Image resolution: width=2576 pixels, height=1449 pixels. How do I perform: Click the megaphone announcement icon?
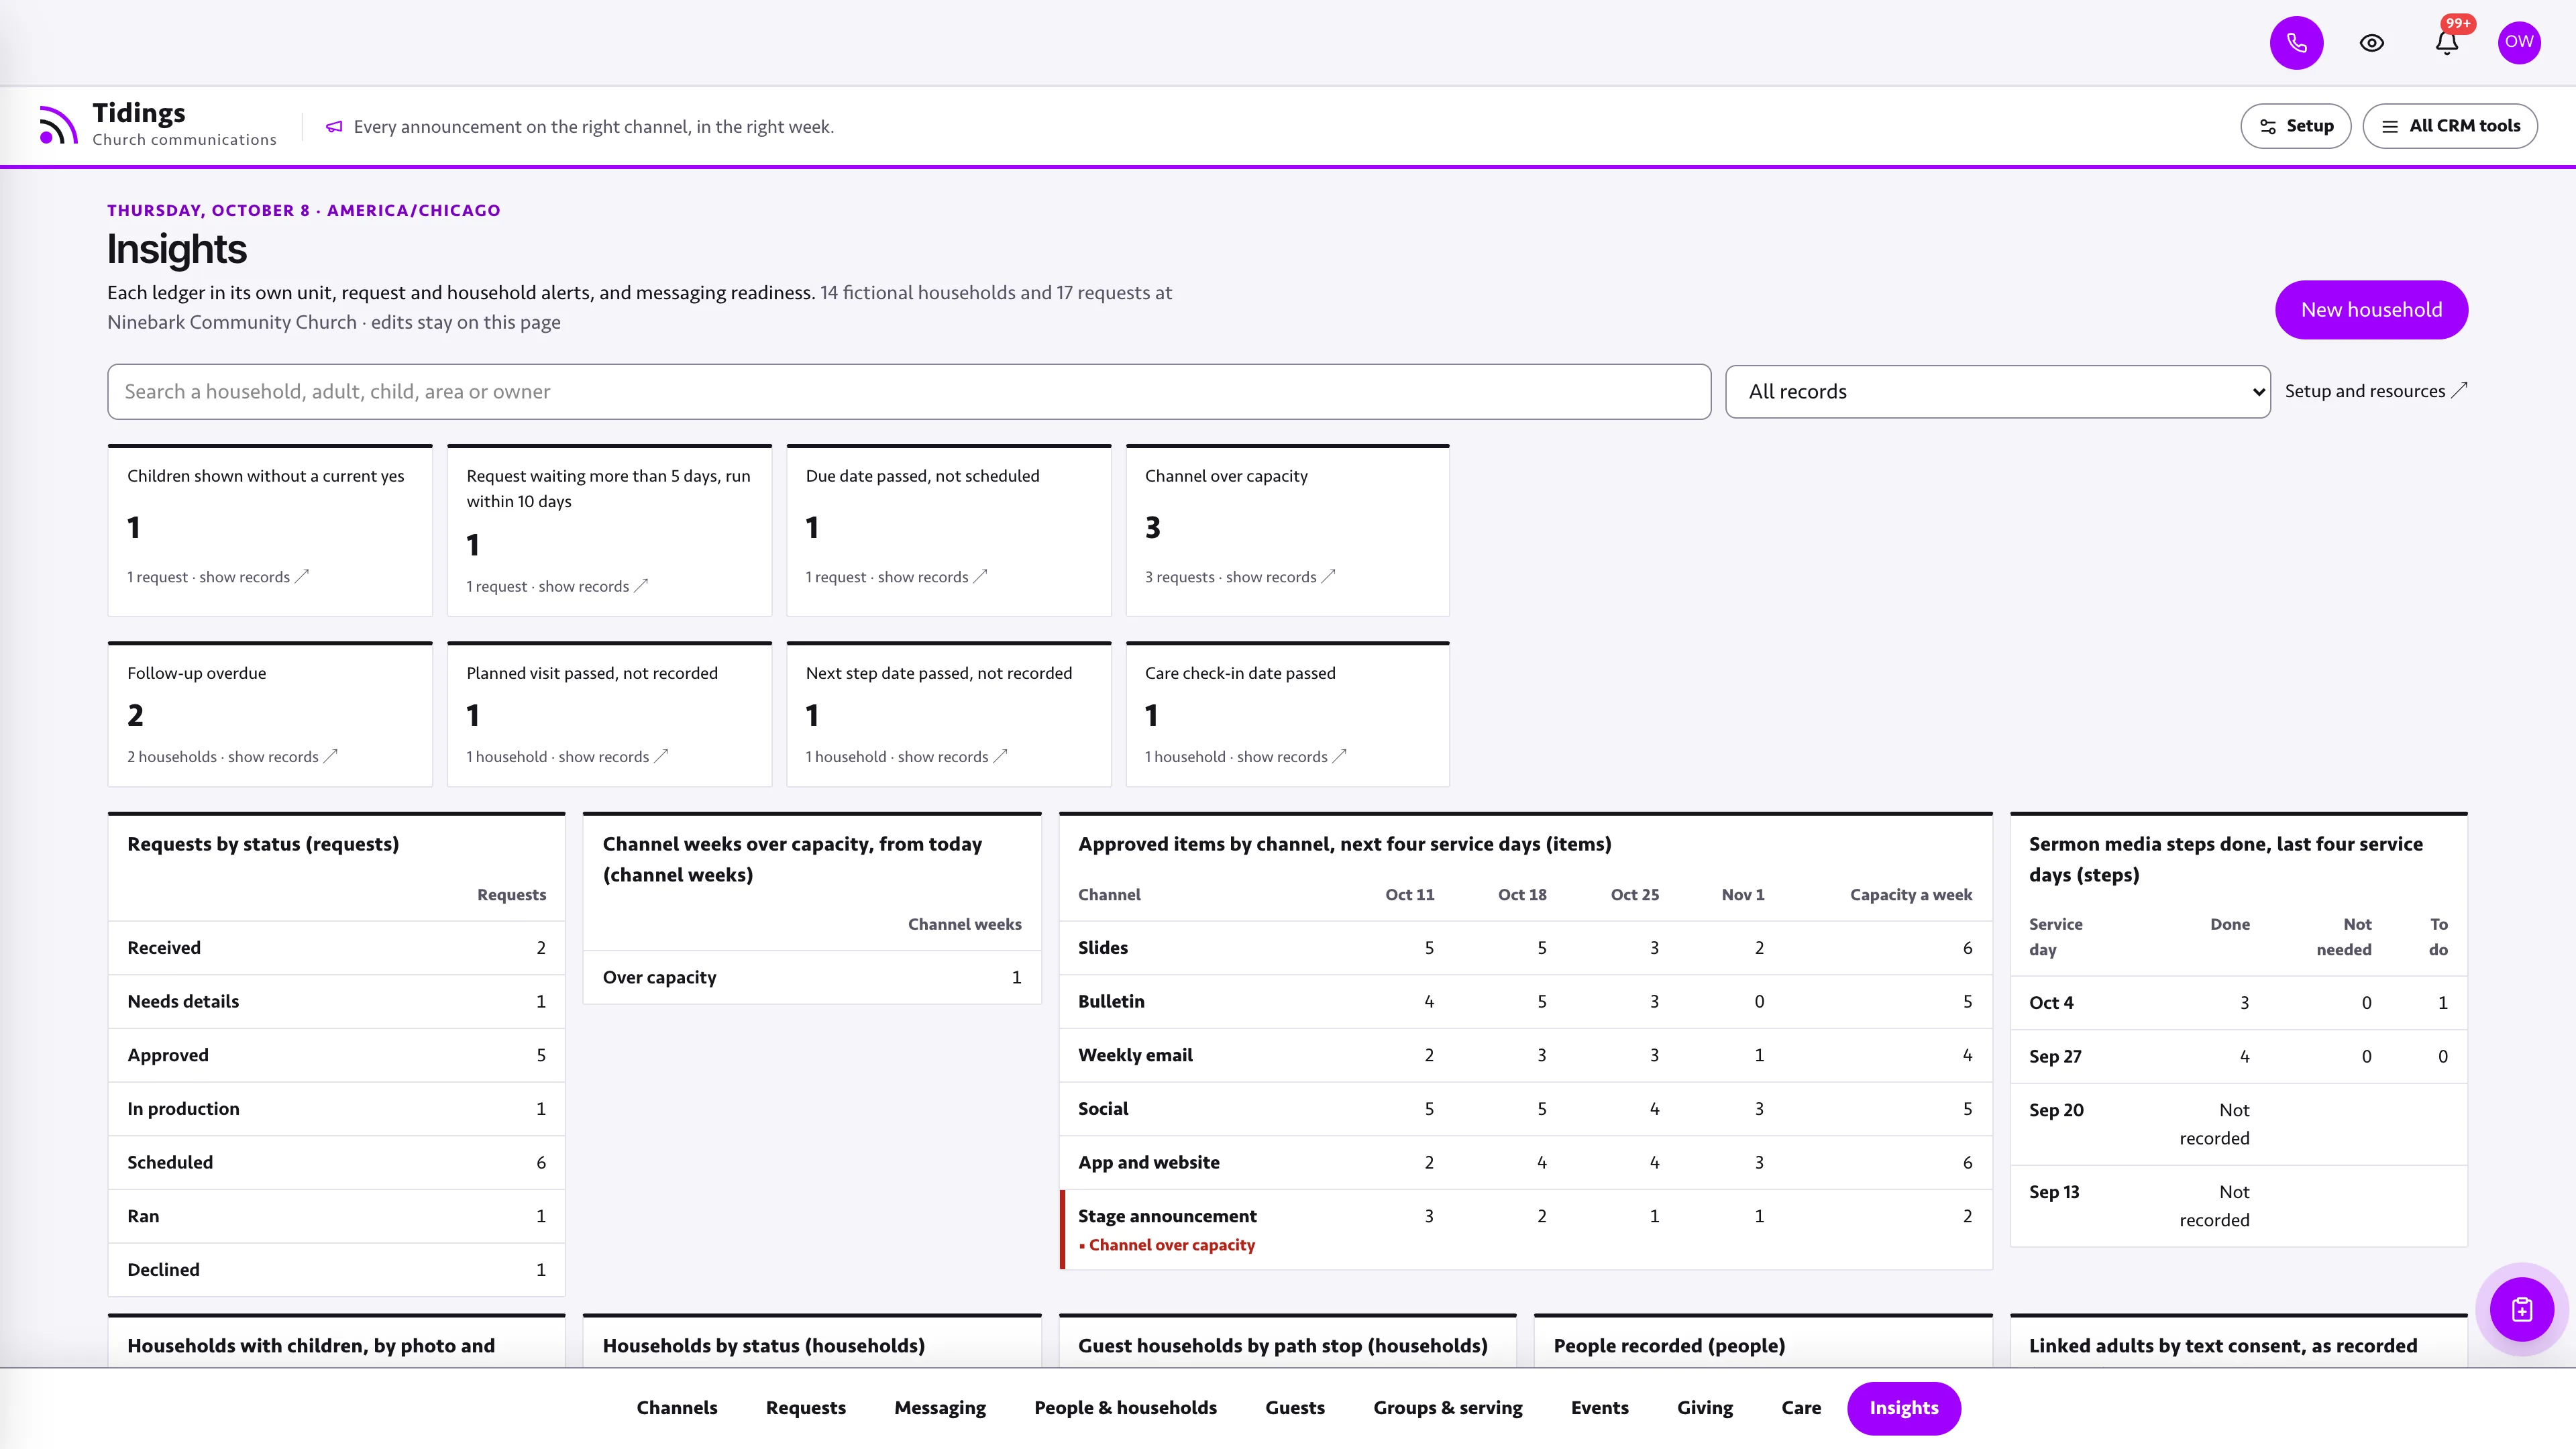[x=334, y=127]
